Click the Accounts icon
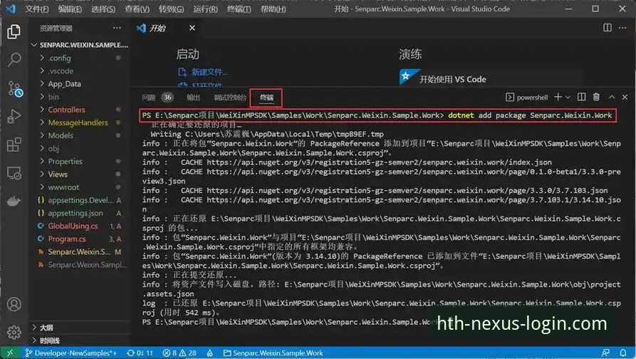 click(x=14, y=305)
